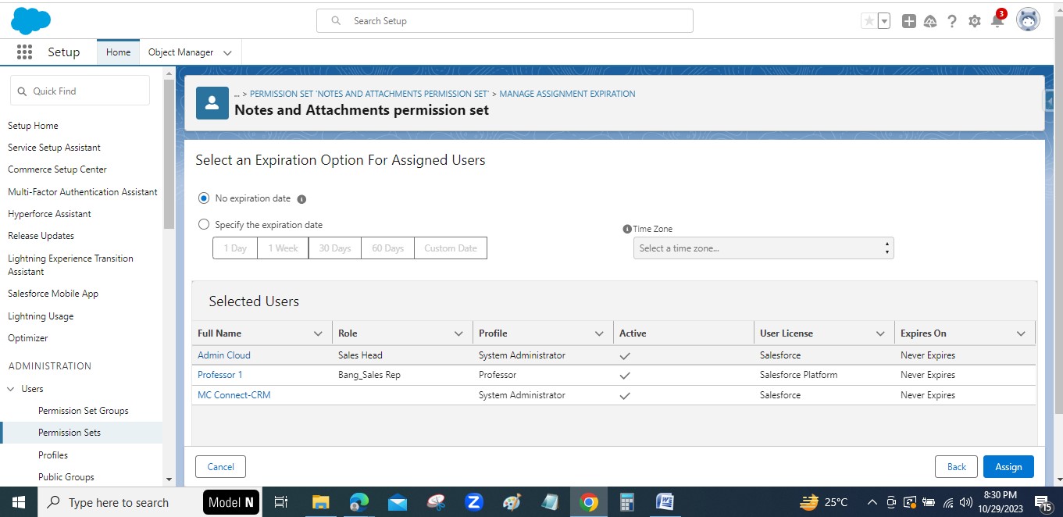The height and width of the screenshot is (517, 1063).
Task: Open the Admin Cloud user link
Action: (224, 355)
